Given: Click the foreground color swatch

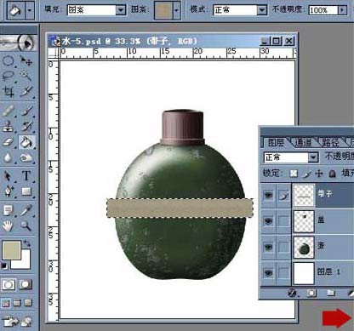Looking at the screenshot, I should 11,250.
